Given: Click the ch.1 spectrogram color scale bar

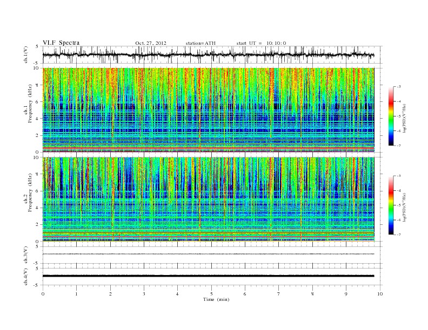Looking at the screenshot, I should pyautogui.click(x=391, y=116).
